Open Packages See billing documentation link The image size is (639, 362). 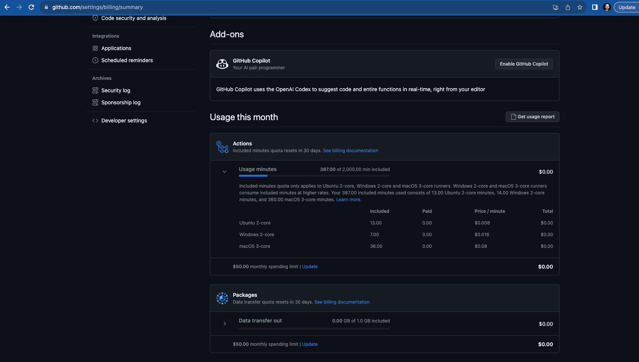click(342, 302)
